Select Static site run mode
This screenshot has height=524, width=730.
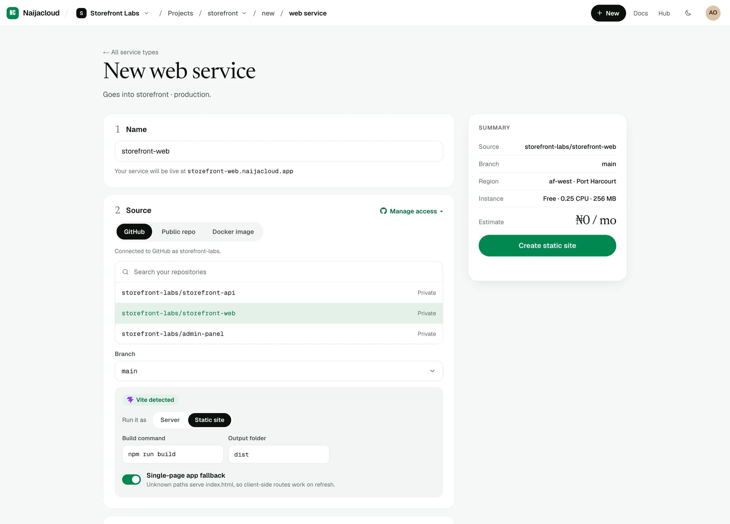(209, 420)
